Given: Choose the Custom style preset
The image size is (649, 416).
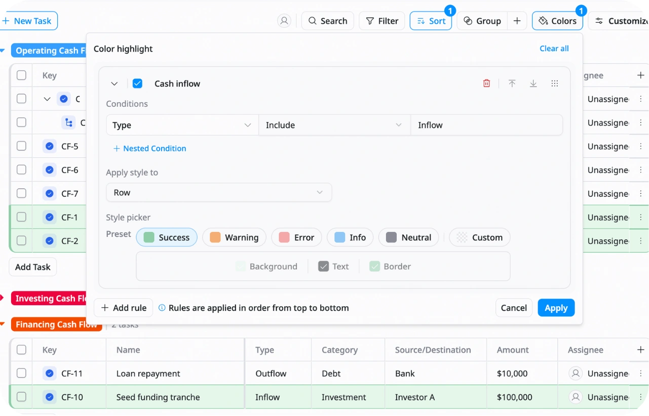Looking at the screenshot, I should (x=480, y=237).
